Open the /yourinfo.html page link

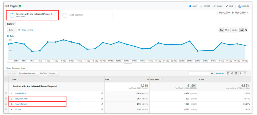pyautogui.click(x=22, y=104)
